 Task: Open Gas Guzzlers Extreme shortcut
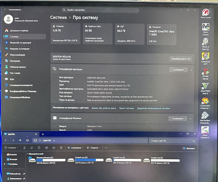pos(205,118)
